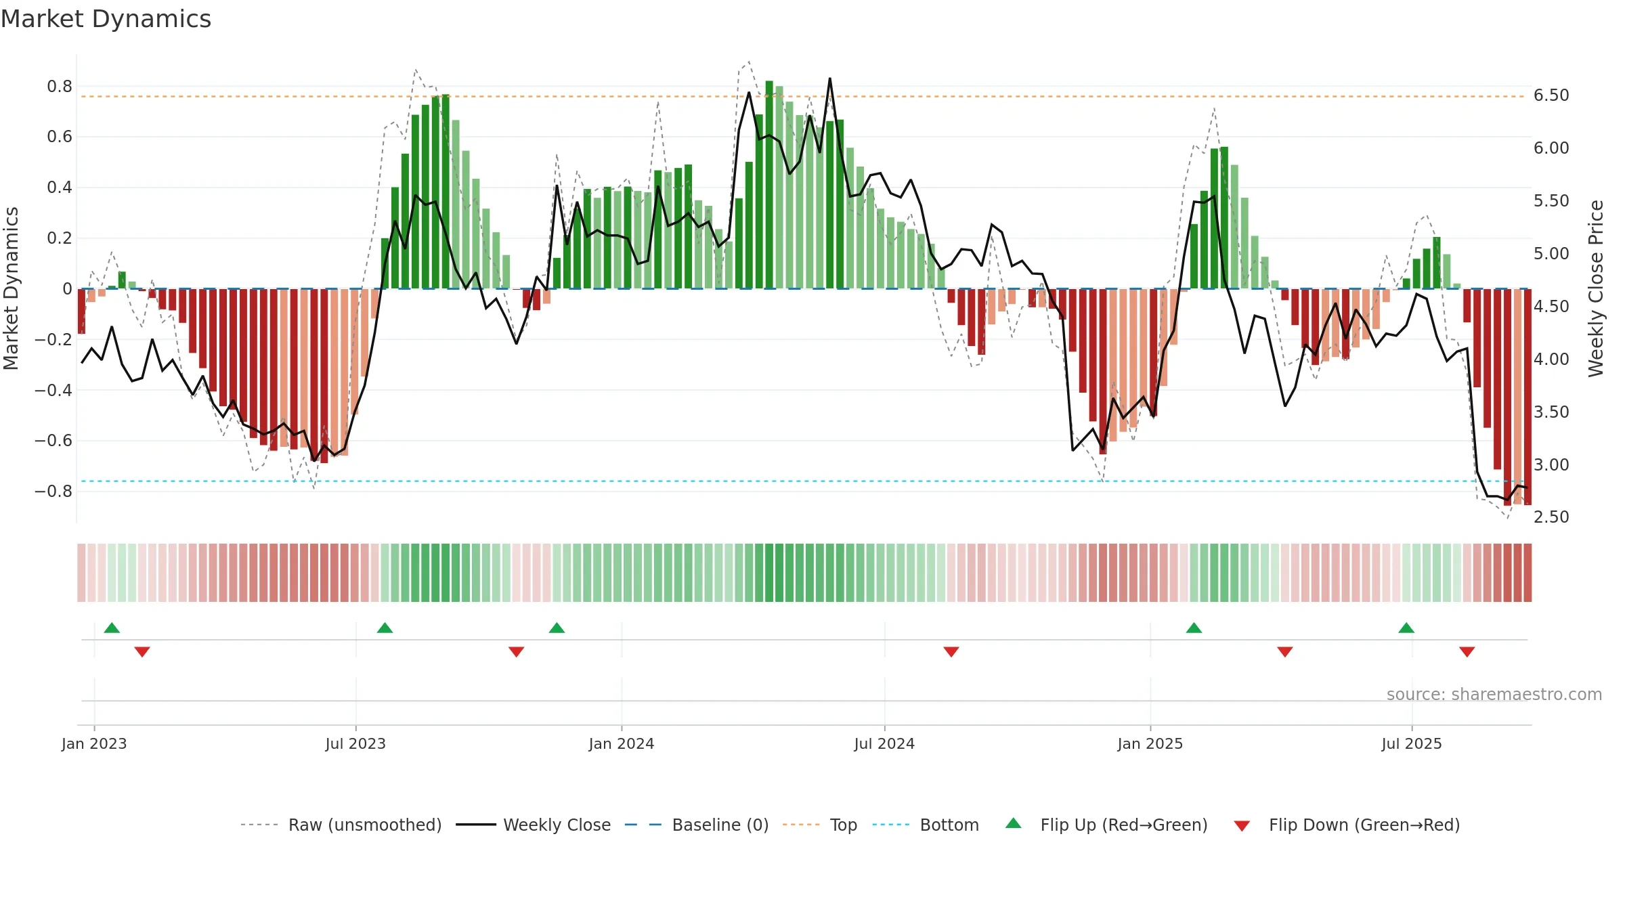Click the green Flip Up legend triangle icon
This screenshot has width=1625, height=914.
(x=1014, y=823)
